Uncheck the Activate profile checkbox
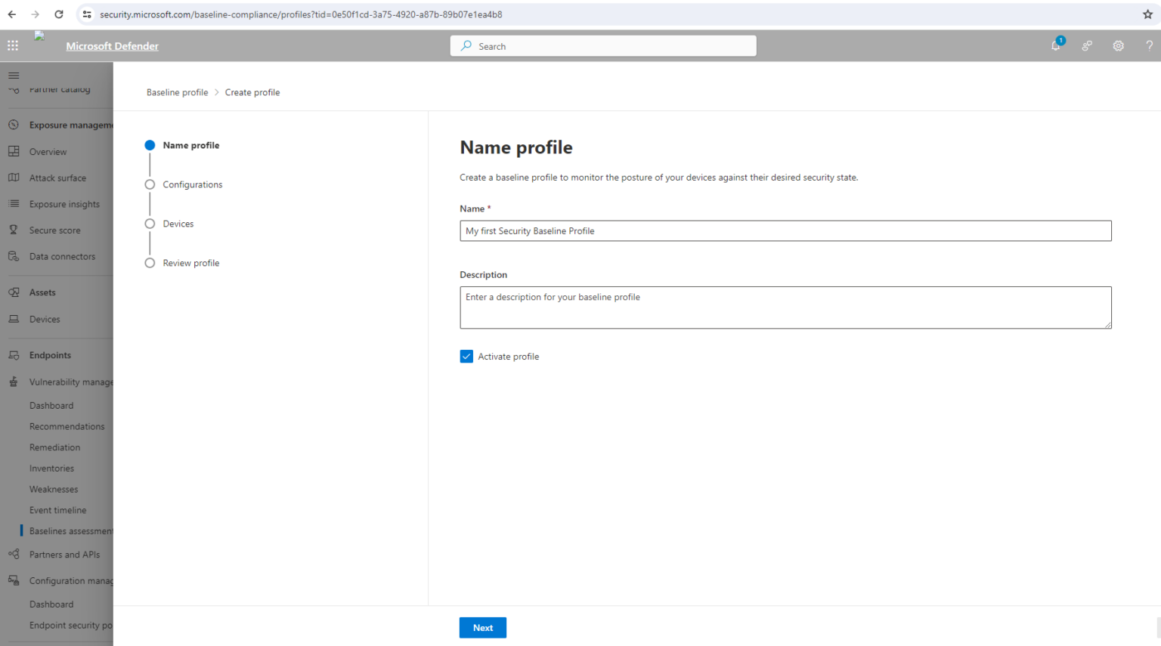The width and height of the screenshot is (1161, 646). (x=466, y=356)
